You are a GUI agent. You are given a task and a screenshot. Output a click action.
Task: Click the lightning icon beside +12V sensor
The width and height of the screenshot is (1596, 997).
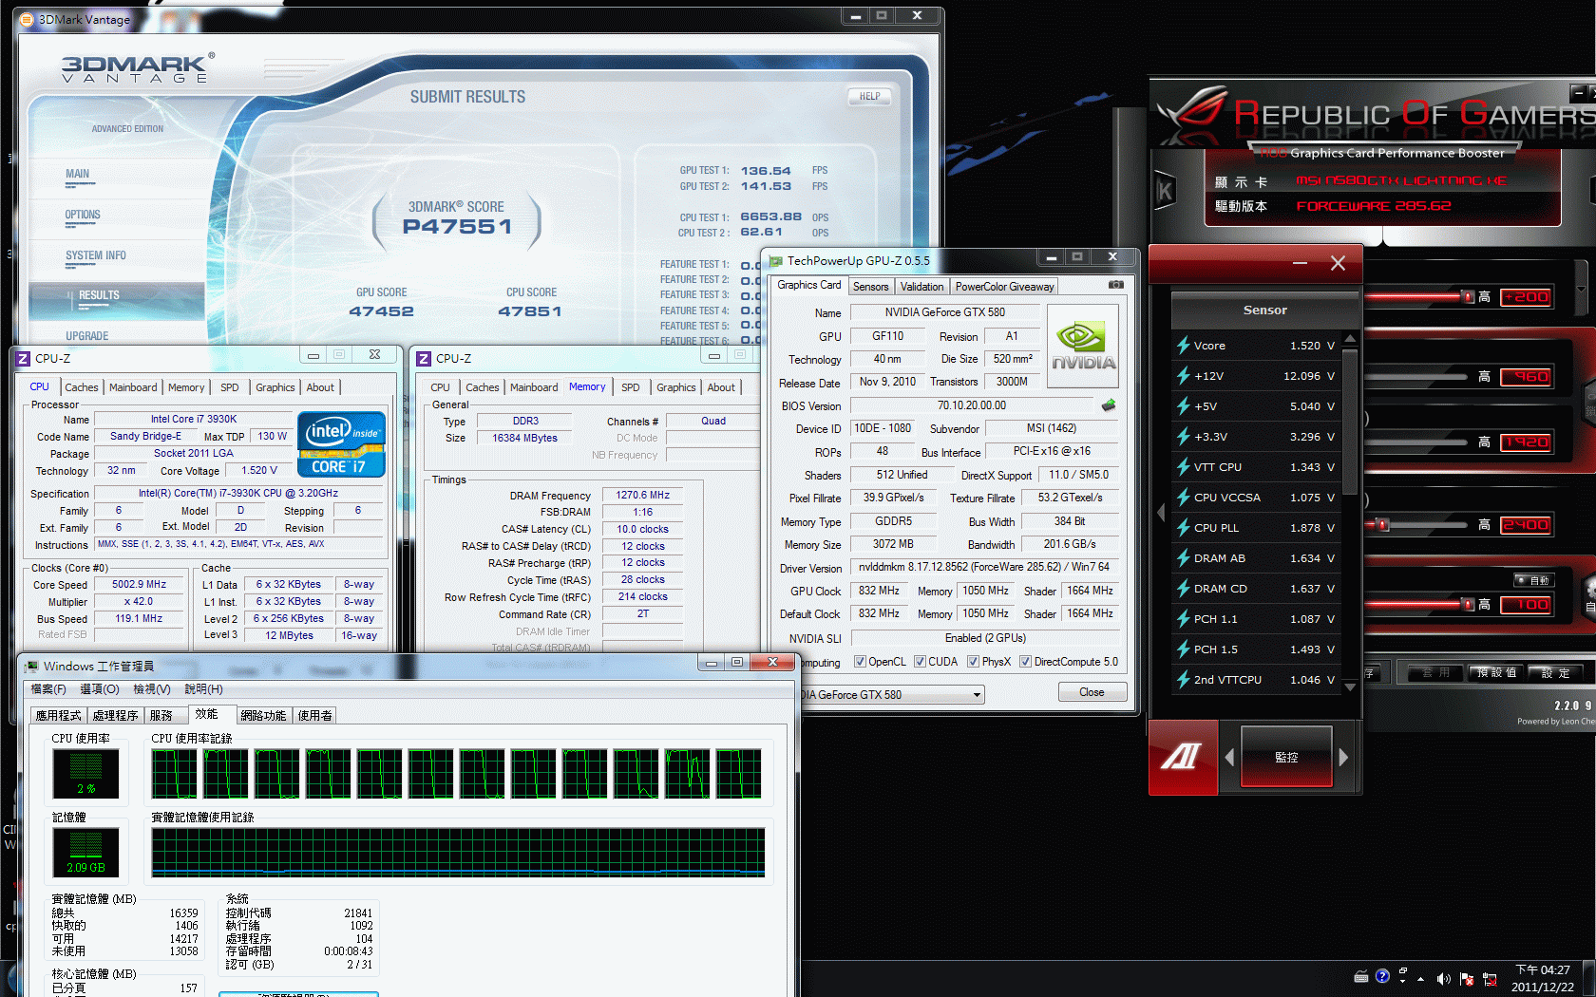(1184, 376)
